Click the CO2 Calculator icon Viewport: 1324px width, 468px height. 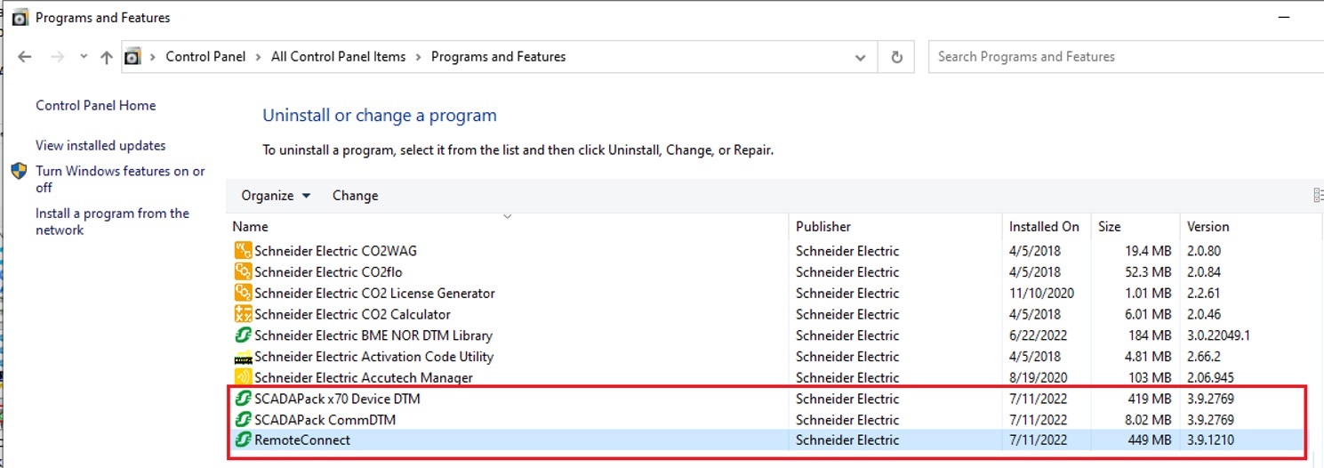243,315
